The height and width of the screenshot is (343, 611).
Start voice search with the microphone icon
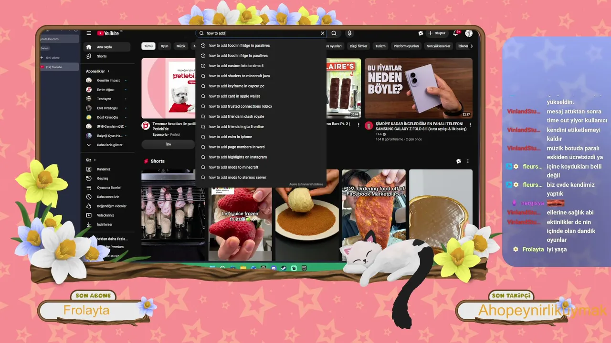(349, 33)
